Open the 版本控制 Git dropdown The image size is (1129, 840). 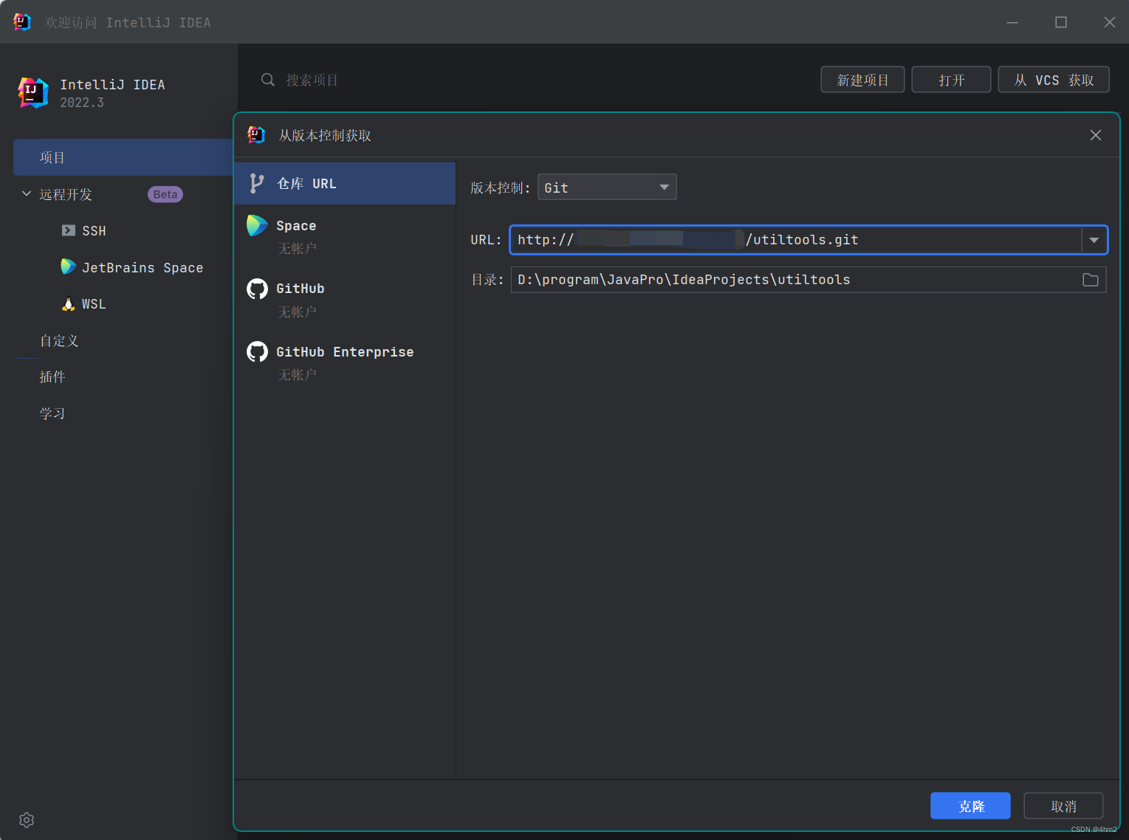[x=607, y=187]
